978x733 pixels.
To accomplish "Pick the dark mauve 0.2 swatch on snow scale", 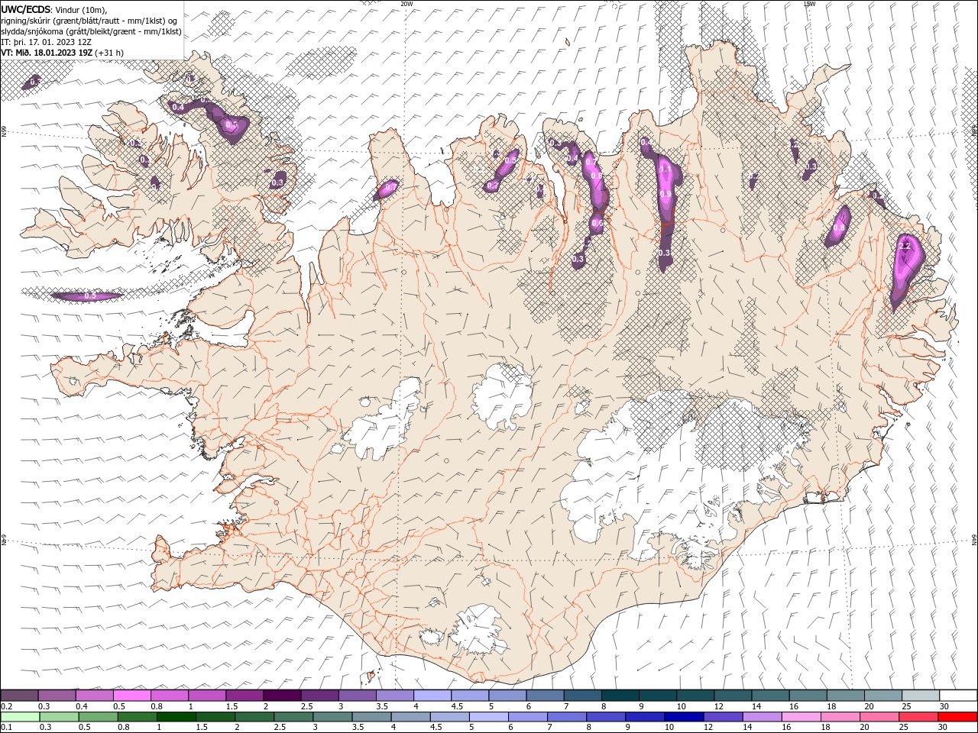I will pyautogui.click(x=19, y=696).
